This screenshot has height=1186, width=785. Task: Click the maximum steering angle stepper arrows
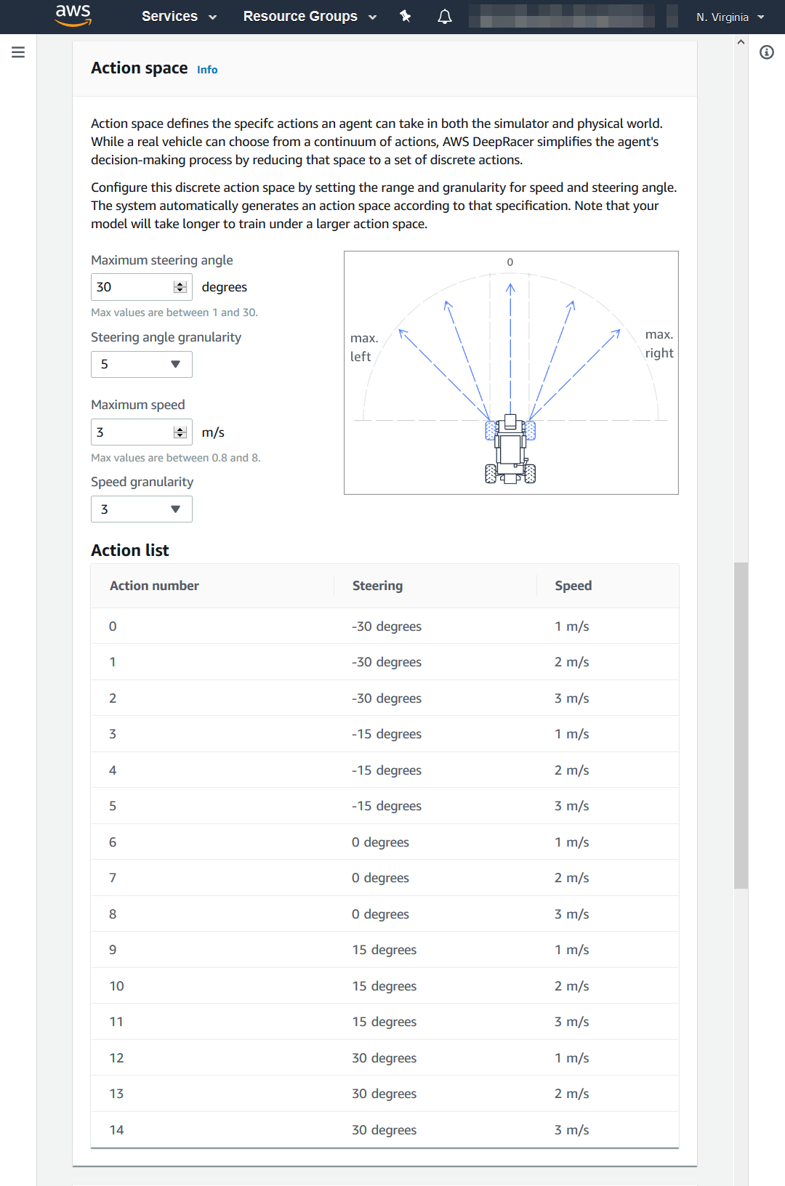click(x=180, y=287)
